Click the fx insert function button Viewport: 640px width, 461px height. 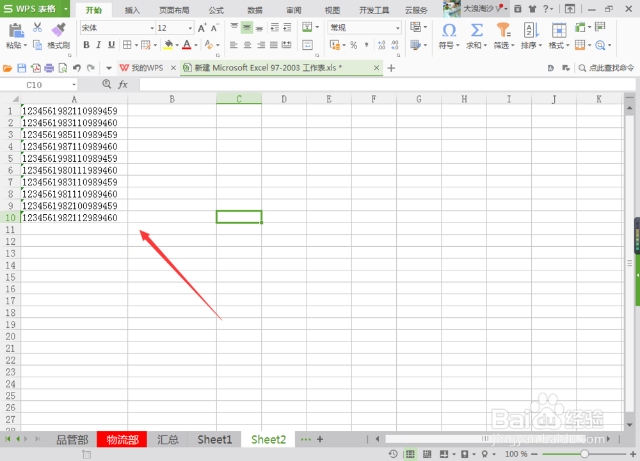[122, 84]
